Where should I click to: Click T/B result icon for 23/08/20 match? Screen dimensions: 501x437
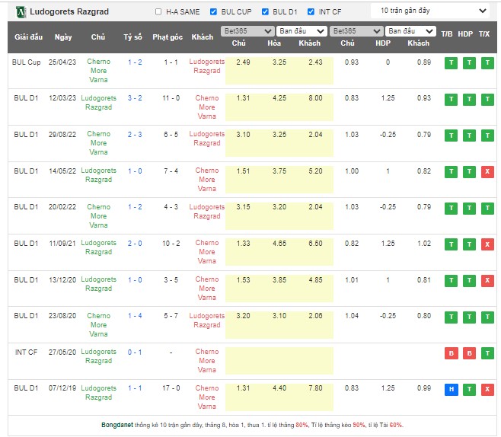(x=451, y=317)
